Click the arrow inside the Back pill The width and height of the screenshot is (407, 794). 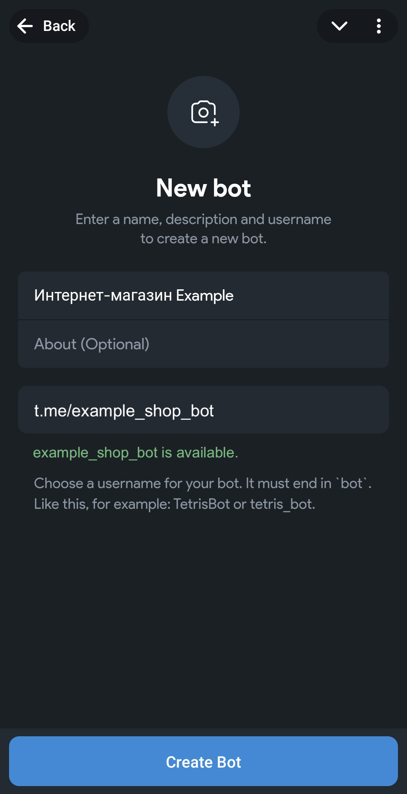25,26
